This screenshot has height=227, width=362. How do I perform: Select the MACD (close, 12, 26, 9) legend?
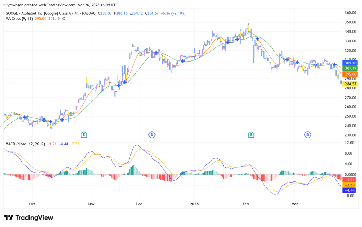pyautogui.click(x=25, y=144)
